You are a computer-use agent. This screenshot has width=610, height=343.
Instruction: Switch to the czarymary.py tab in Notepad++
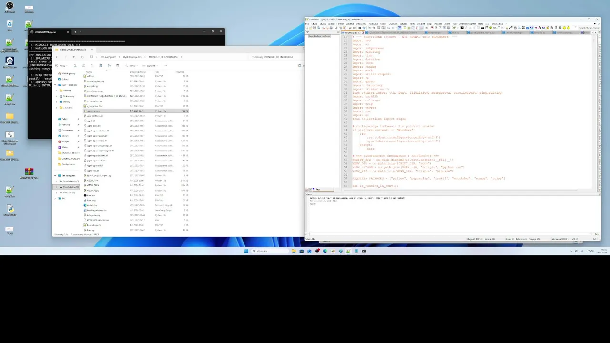tap(352, 33)
